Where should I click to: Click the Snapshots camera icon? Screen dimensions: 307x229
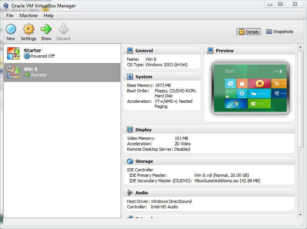269,32
